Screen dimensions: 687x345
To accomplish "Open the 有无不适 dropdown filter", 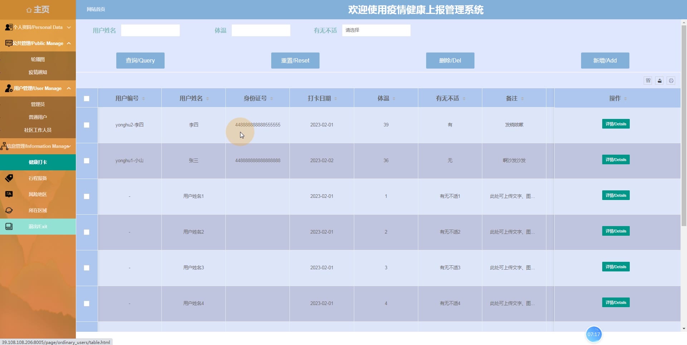I will pyautogui.click(x=376, y=30).
